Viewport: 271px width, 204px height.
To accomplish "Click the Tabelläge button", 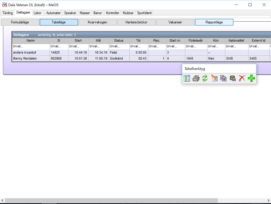I will coord(59,22).
